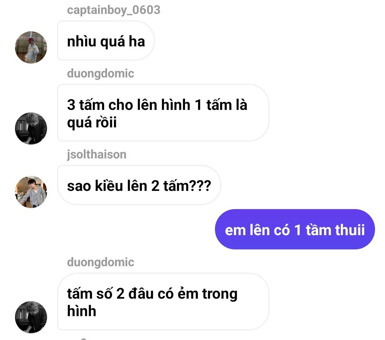Tap the '3 tấm cho lên hình 1 tấm là quá rồii' message
The height and width of the screenshot is (340, 385).
click(163, 113)
